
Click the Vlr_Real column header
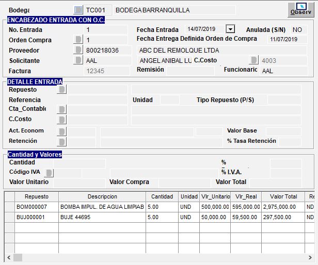[246, 196]
